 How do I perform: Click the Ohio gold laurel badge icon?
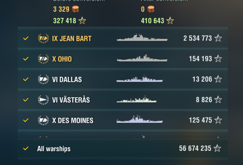coord(43,59)
